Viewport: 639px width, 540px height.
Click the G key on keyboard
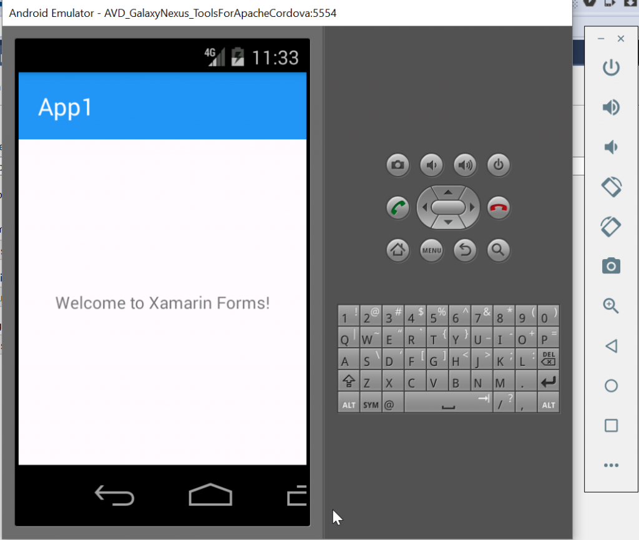(437, 359)
